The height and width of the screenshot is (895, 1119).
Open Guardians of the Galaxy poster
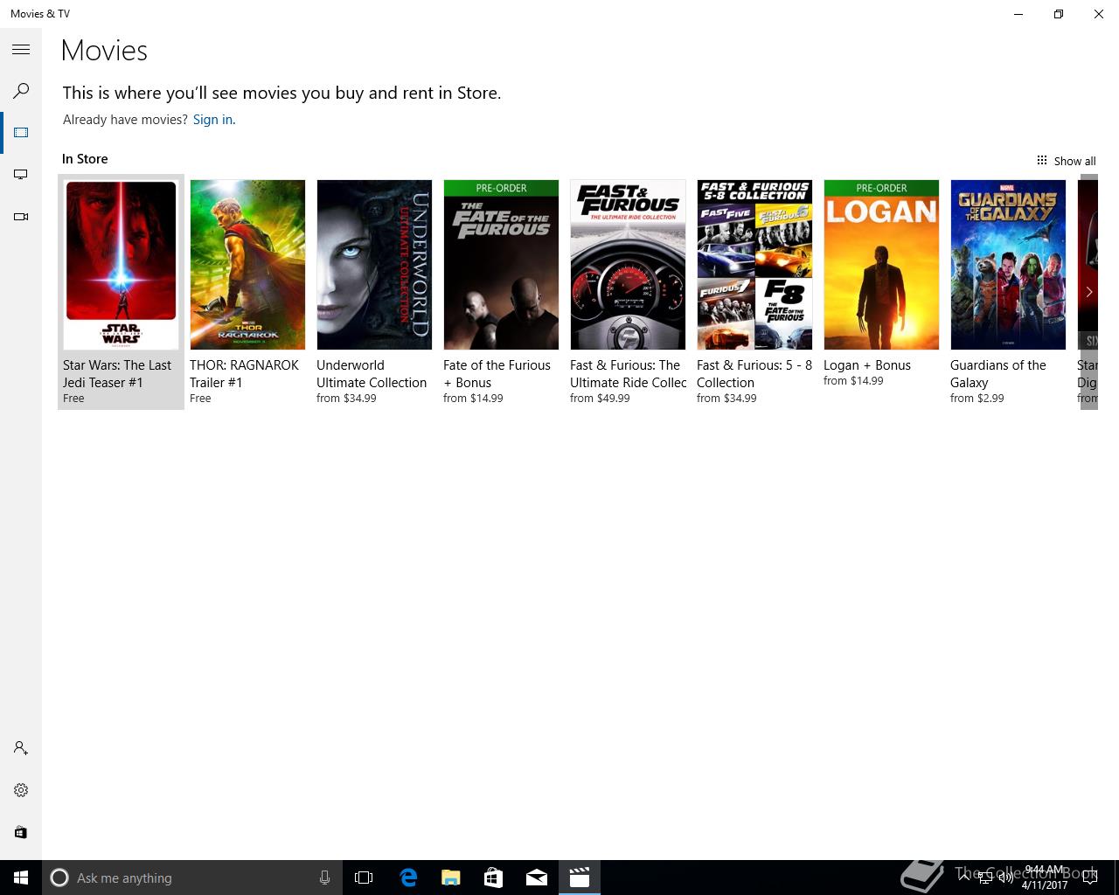click(1008, 265)
